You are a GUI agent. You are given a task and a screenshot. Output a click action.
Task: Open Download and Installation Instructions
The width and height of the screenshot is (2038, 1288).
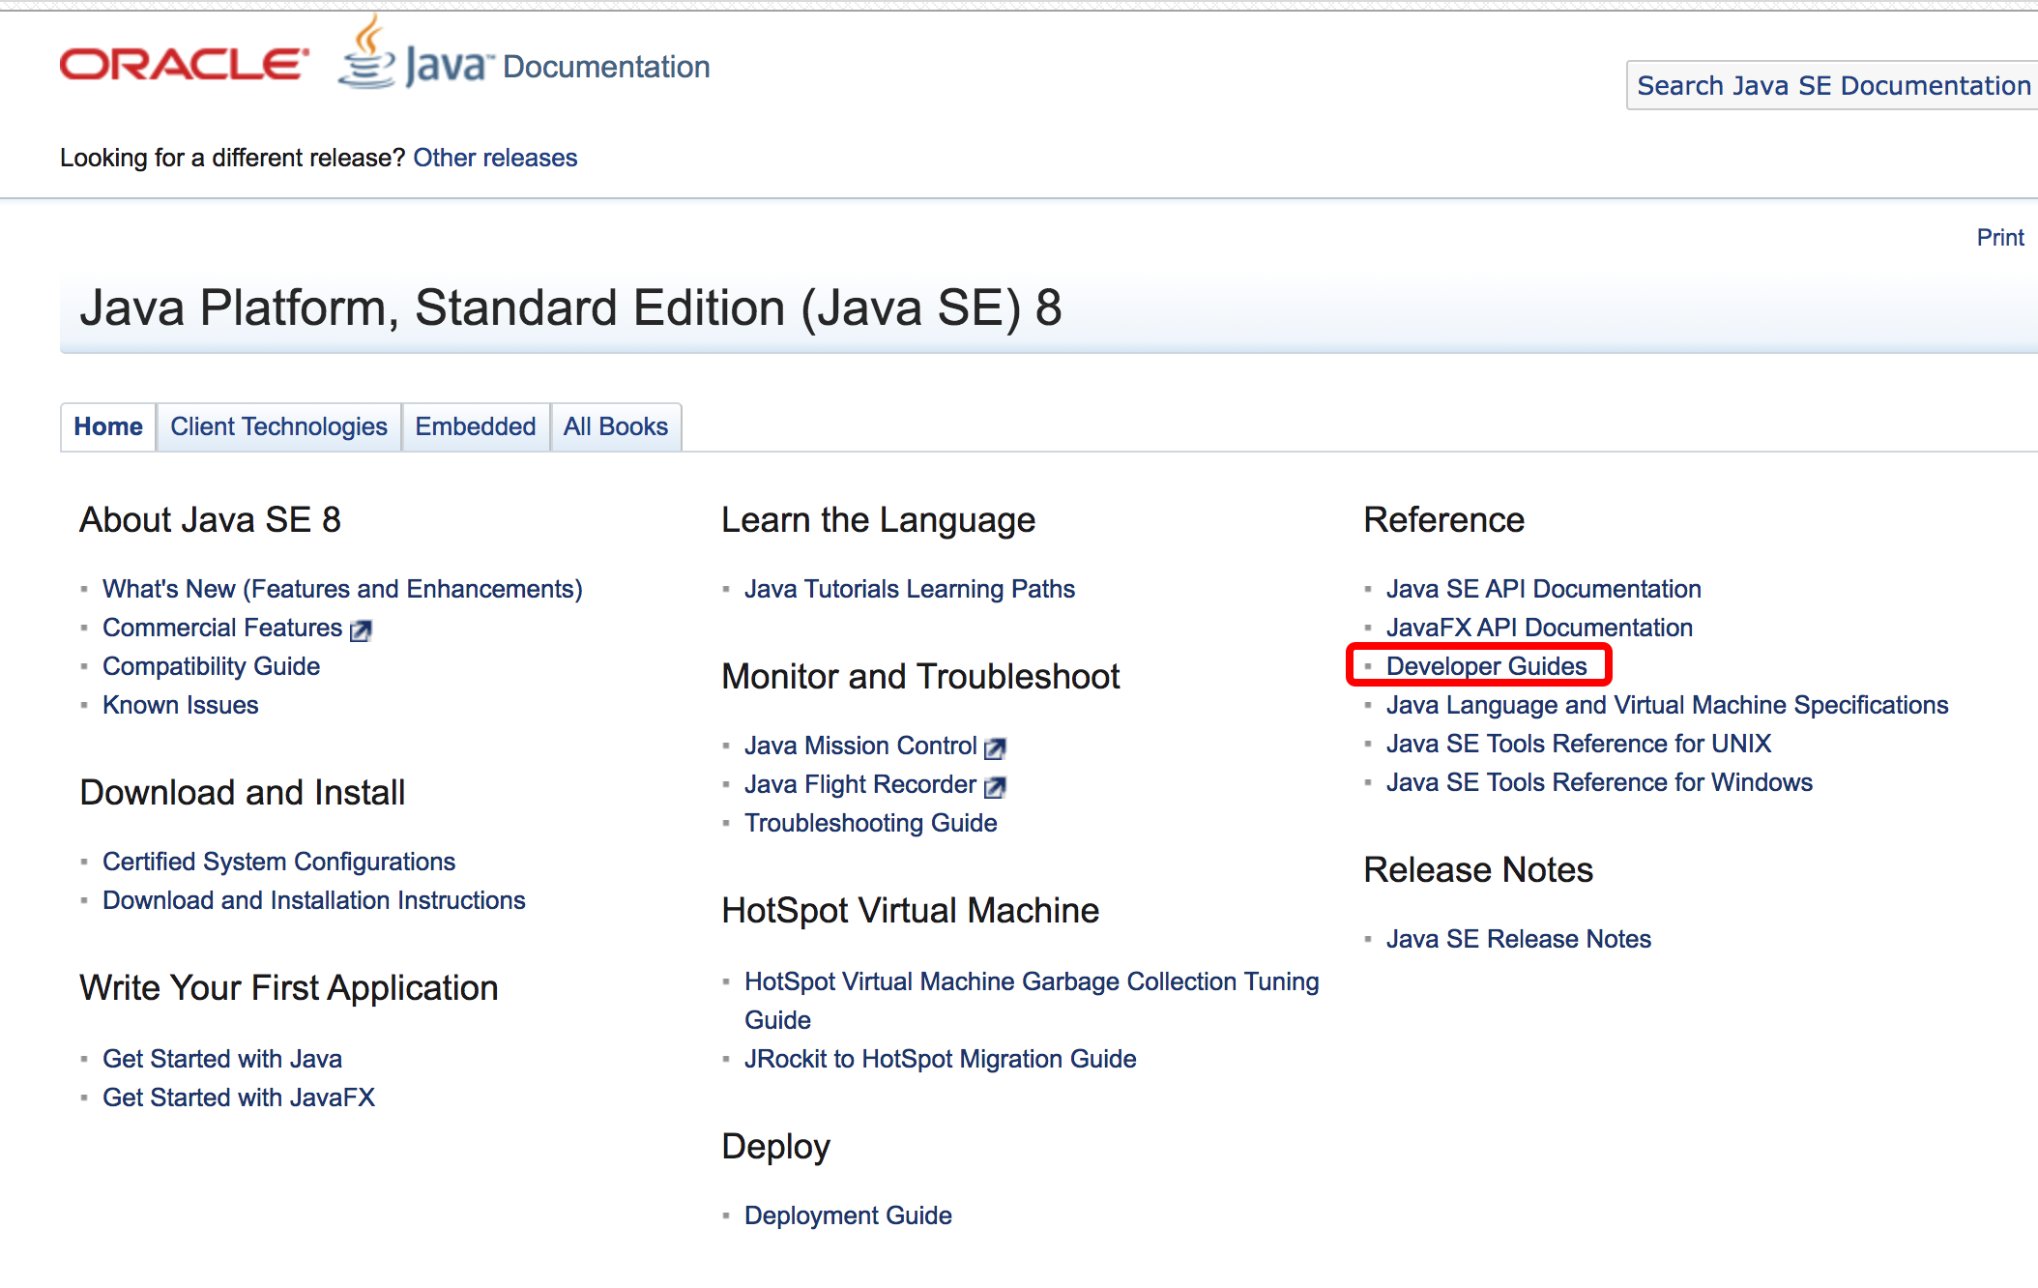click(314, 900)
